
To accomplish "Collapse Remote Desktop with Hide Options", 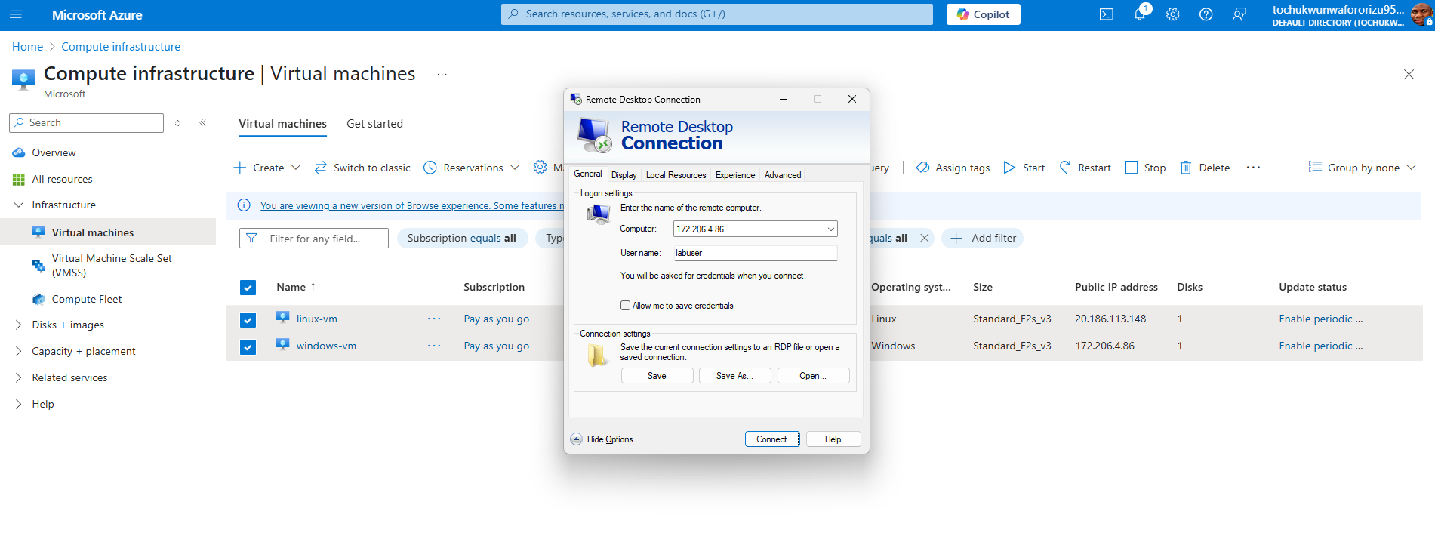I will (x=602, y=439).
